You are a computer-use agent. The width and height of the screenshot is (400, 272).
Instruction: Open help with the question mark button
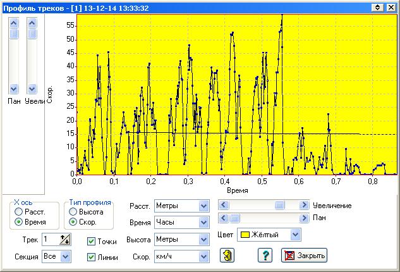point(265,256)
